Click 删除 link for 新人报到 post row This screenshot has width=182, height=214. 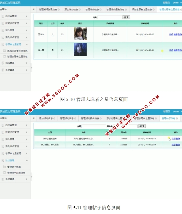click(x=178, y=145)
